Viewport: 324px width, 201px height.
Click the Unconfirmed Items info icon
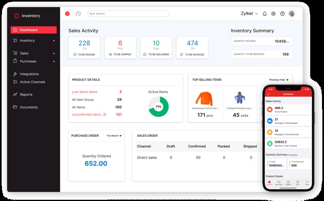105,115
